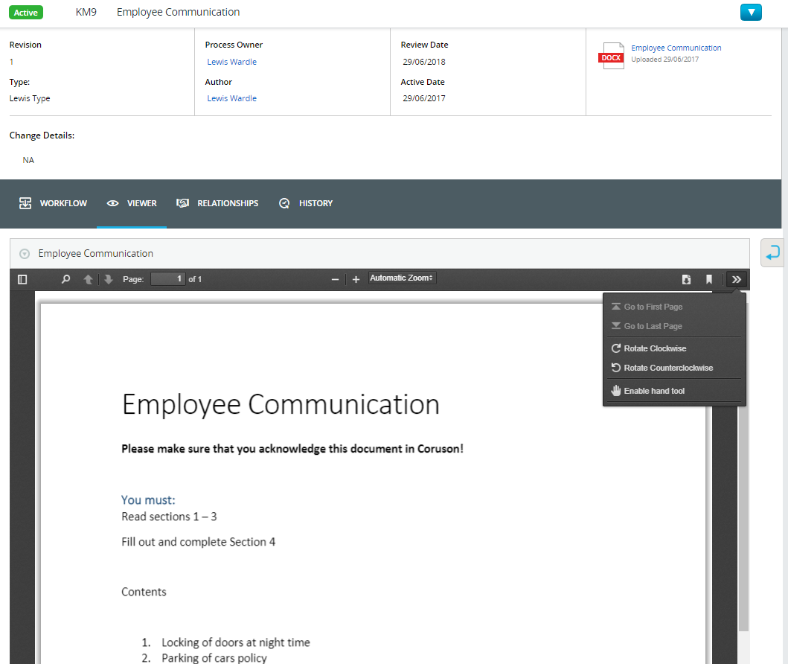Download the document from viewer toolbar

686,279
